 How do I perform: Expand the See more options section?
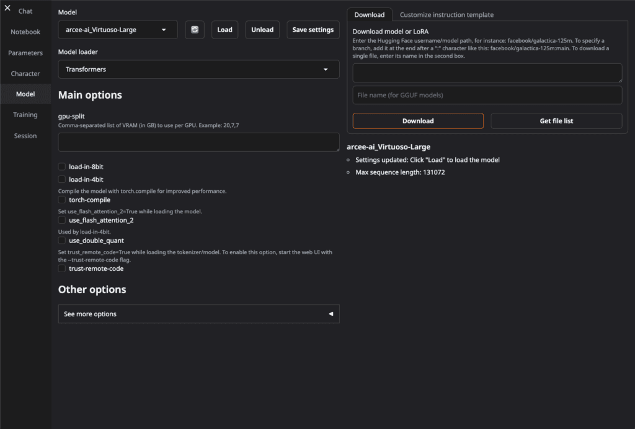click(199, 314)
